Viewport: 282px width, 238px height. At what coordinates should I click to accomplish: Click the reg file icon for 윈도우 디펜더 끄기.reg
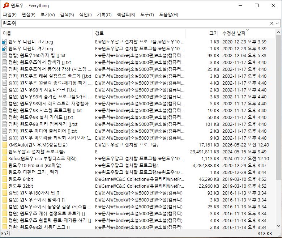[x=4, y=42]
